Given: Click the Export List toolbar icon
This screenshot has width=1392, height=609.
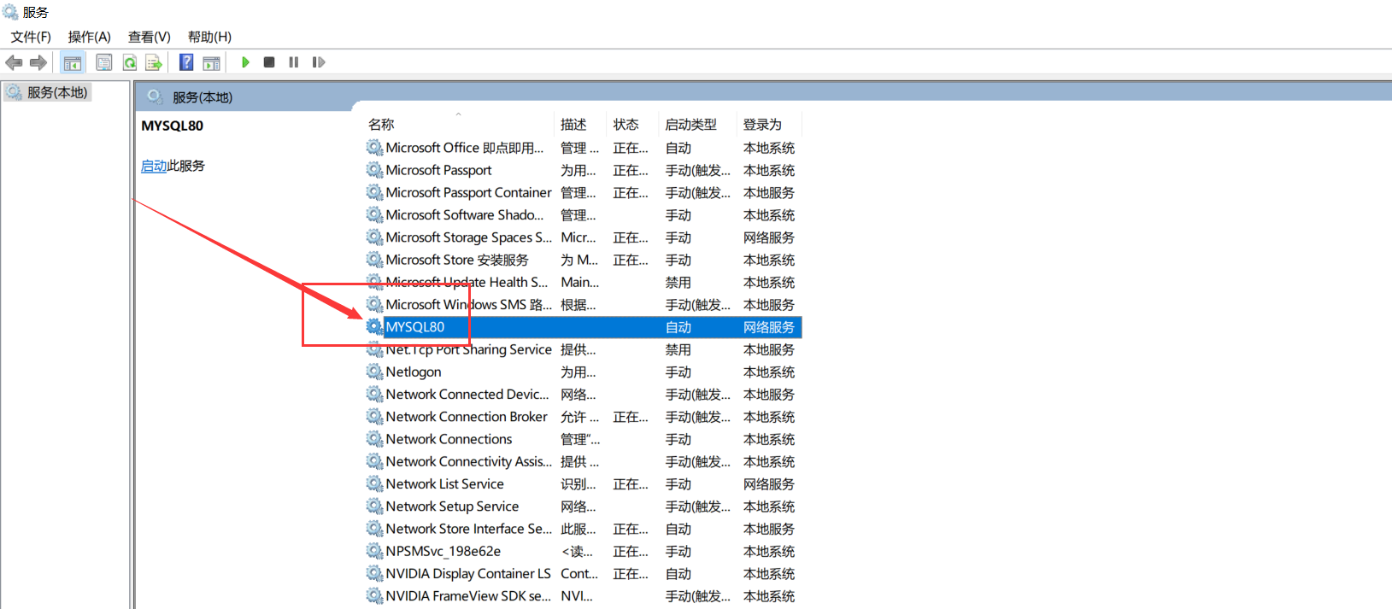Looking at the screenshot, I should [x=154, y=62].
